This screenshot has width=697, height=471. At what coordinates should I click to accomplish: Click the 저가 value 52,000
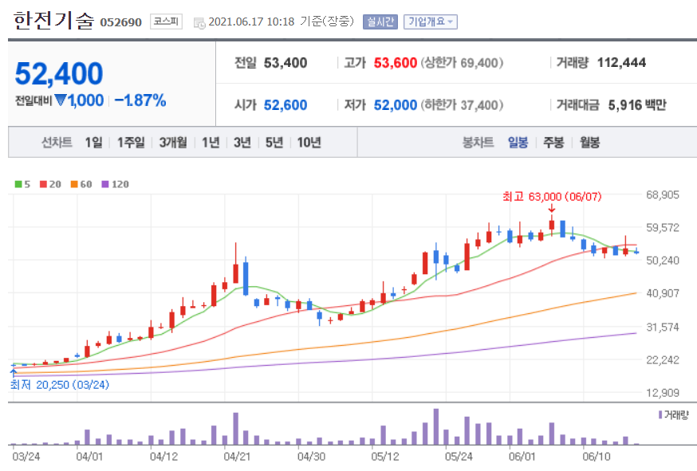396,105
